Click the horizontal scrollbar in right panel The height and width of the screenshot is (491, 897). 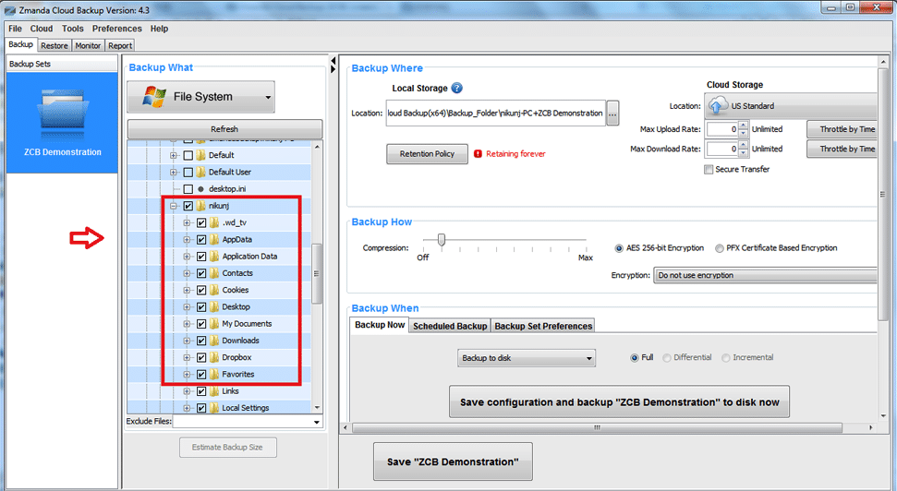[597, 427]
